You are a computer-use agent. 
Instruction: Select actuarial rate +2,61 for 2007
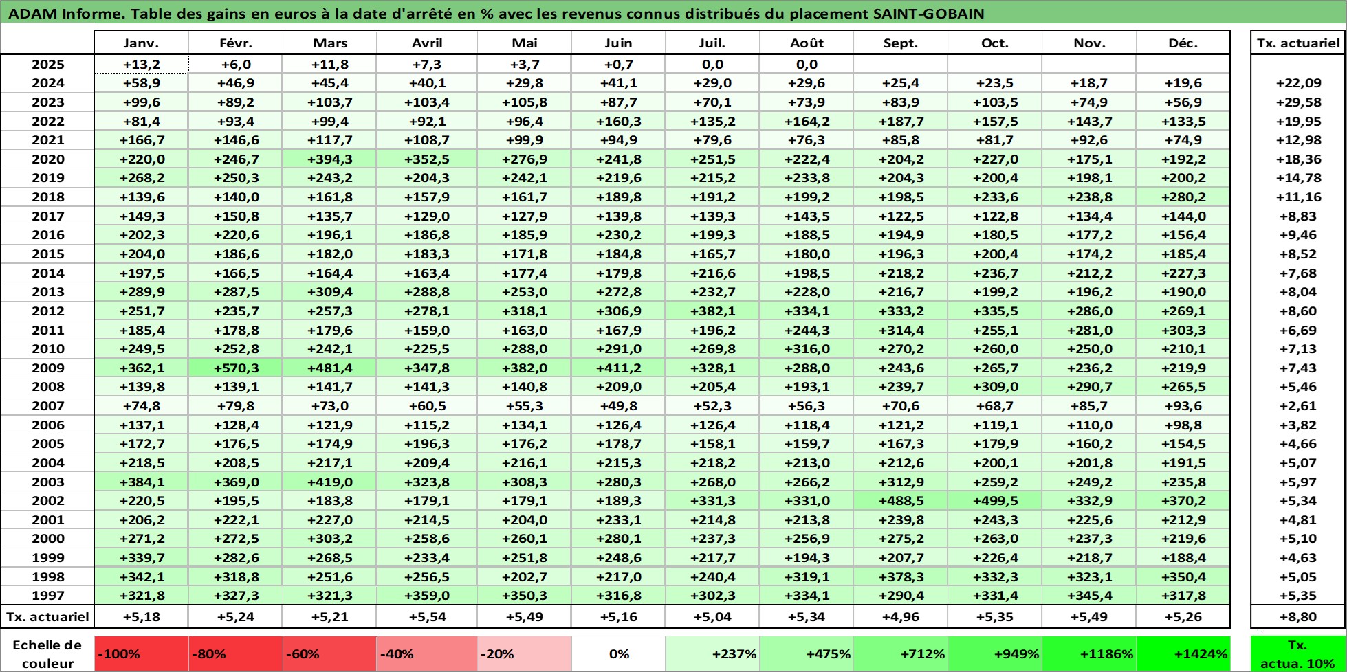point(1298,406)
